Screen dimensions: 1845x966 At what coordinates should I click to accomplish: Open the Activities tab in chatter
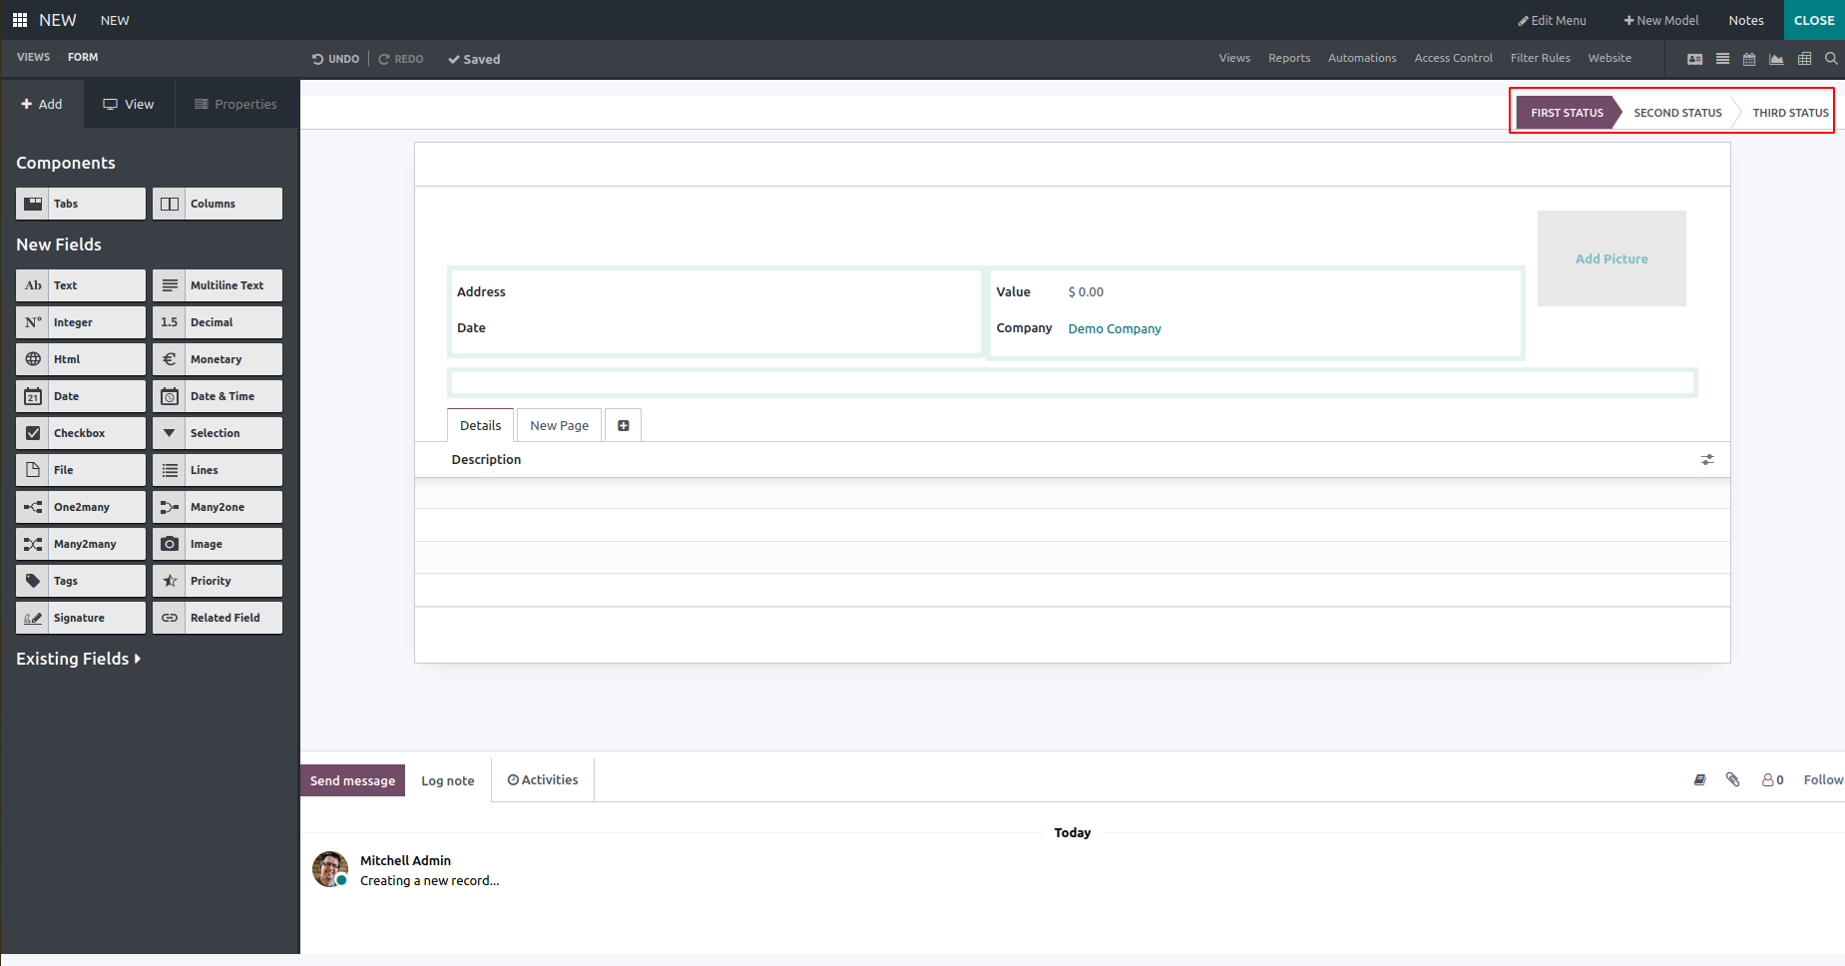click(x=543, y=779)
